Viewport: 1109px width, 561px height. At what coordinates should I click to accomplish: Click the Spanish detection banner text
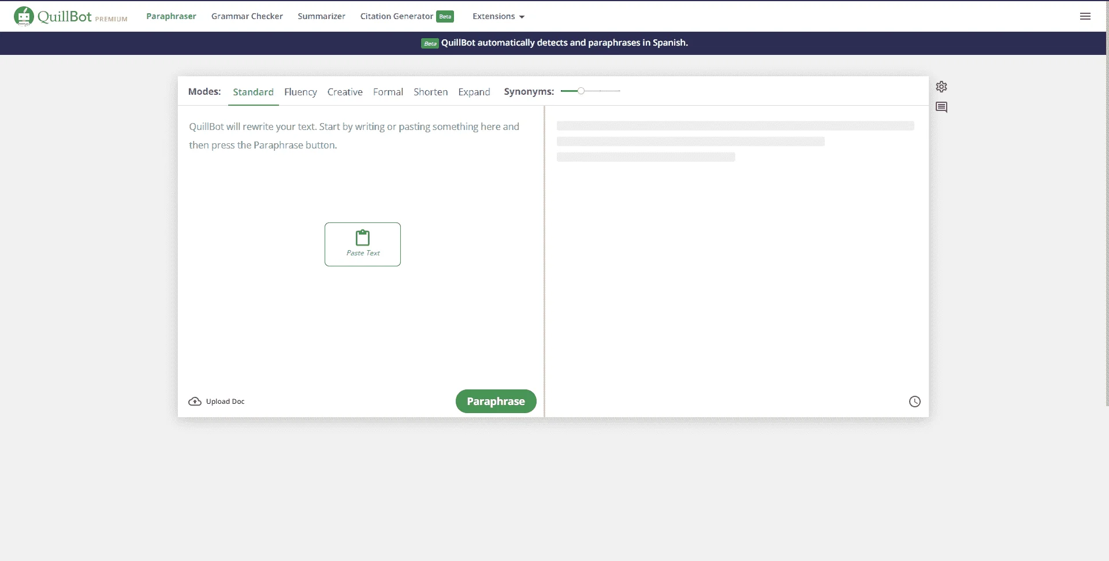pos(564,43)
